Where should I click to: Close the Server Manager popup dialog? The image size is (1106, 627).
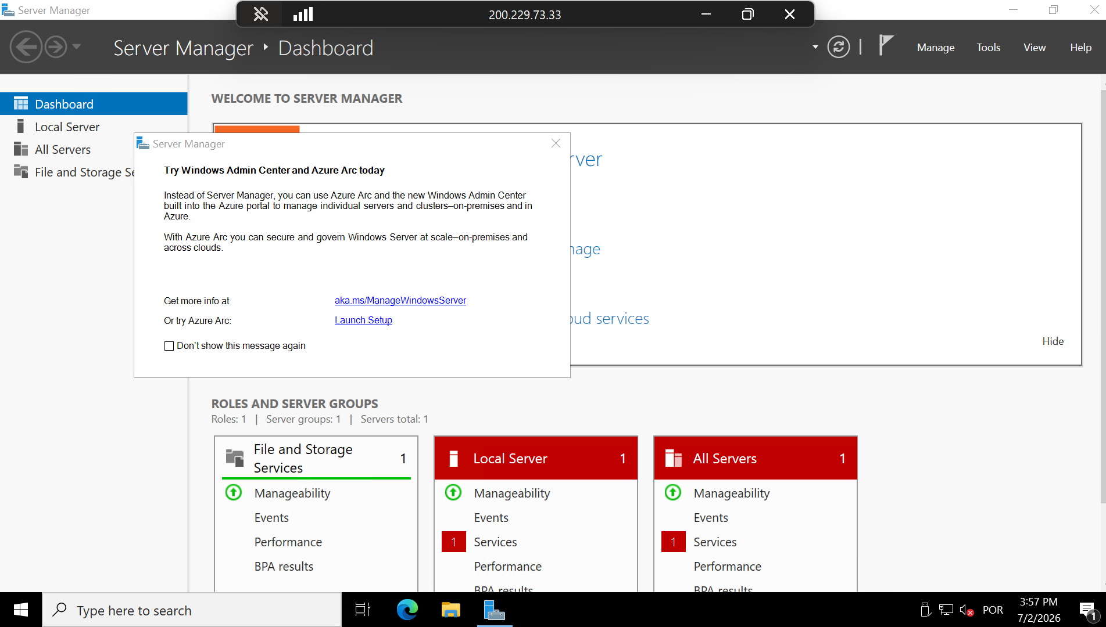tap(556, 143)
